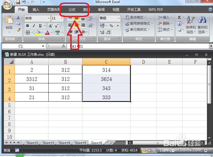
Task: Open the 开始 Home tab
Action: pyautogui.click(x=21, y=9)
